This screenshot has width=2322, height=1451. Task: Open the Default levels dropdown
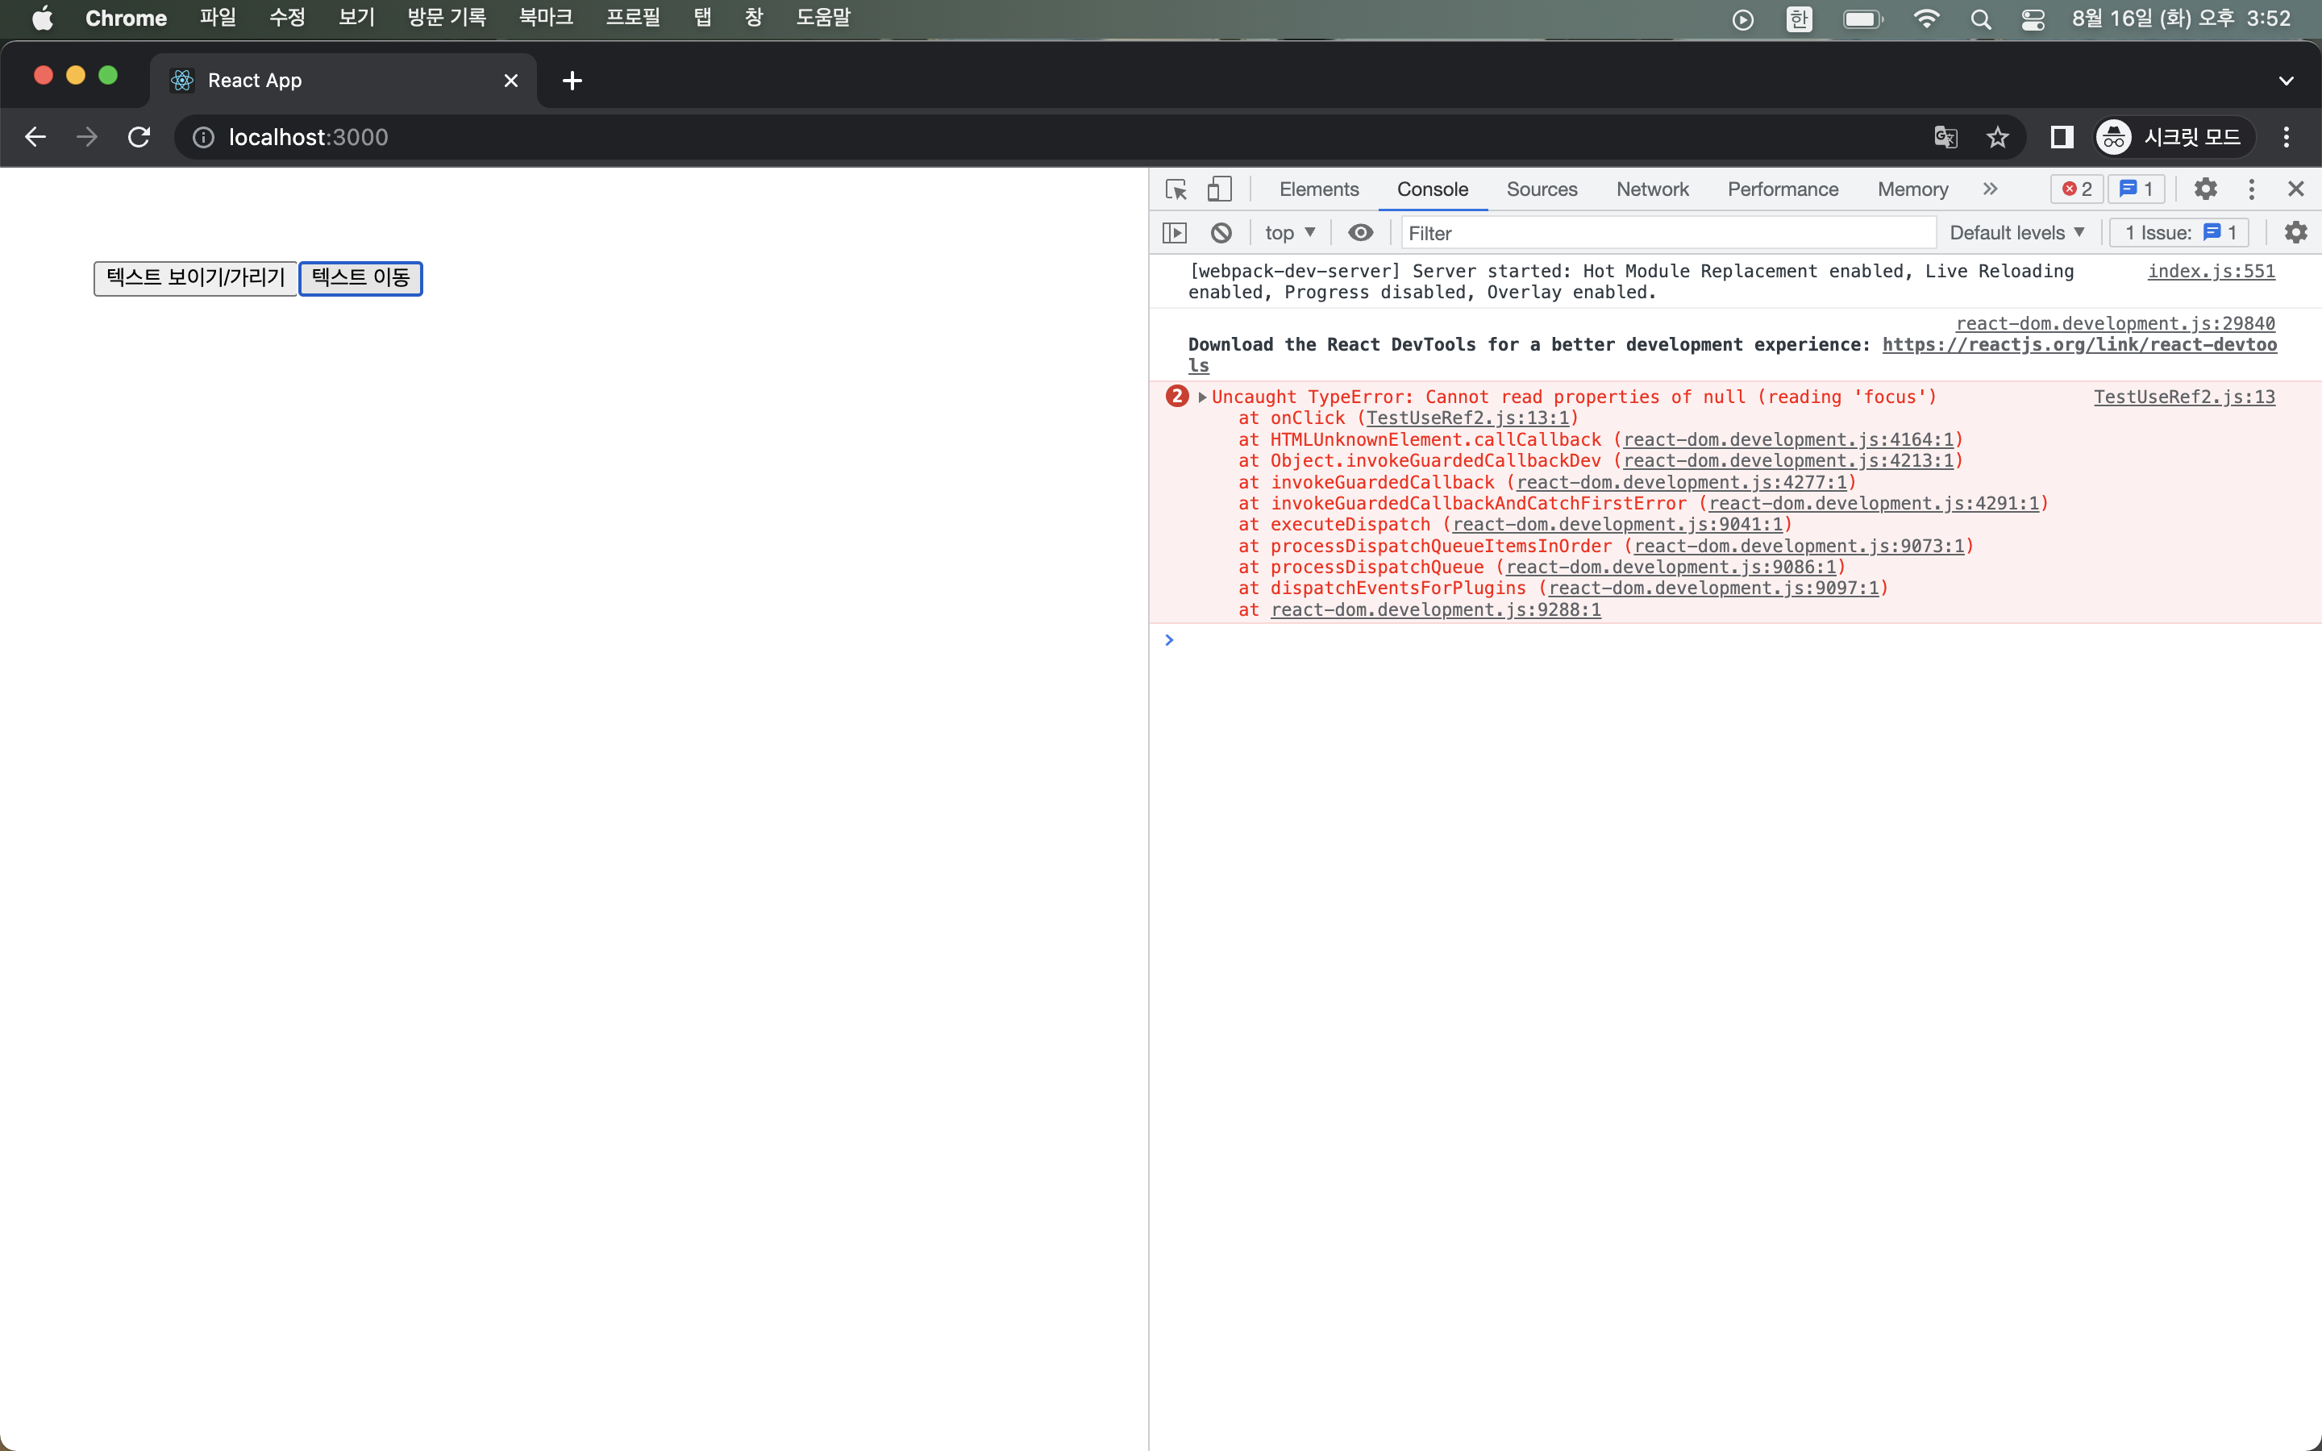coord(2016,232)
